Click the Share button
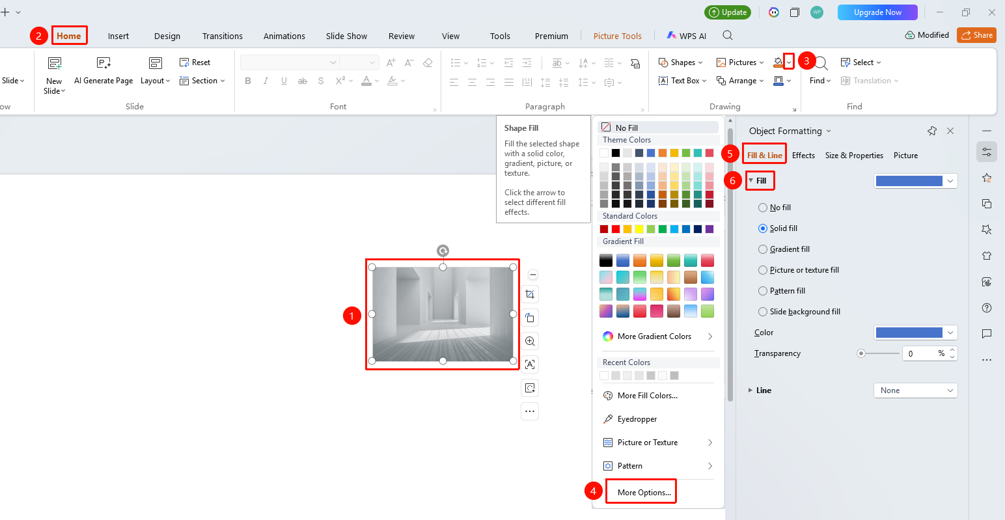This screenshot has width=1005, height=520. tap(976, 35)
